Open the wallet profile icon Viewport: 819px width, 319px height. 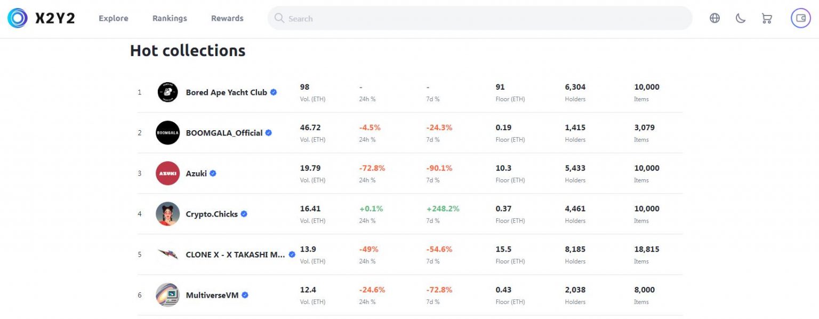pyautogui.click(x=800, y=18)
